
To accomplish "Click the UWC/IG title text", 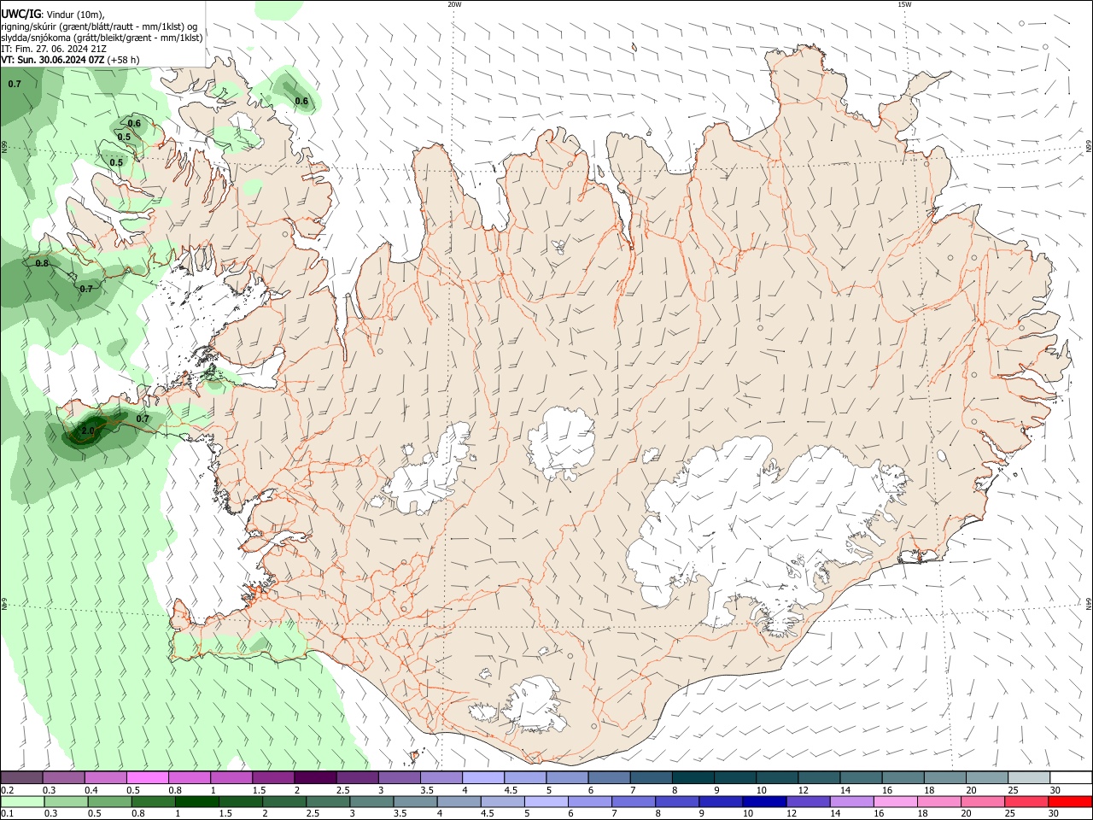I will point(20,14).
